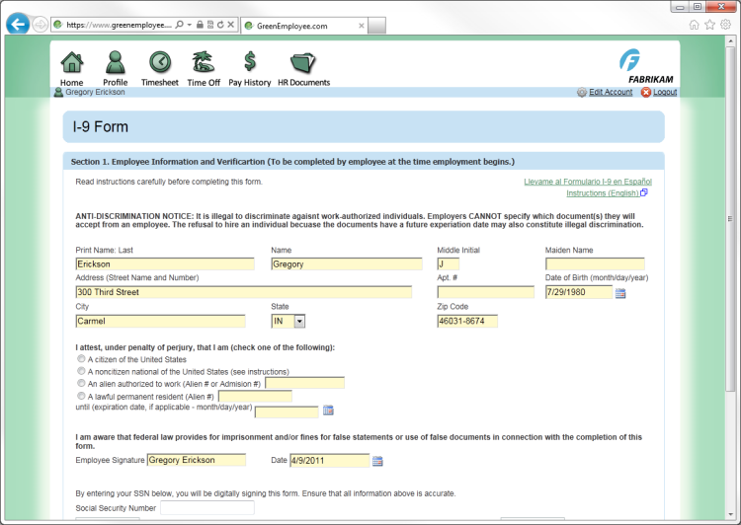Select 'A noncitizen national' radio option

(81, 371)
